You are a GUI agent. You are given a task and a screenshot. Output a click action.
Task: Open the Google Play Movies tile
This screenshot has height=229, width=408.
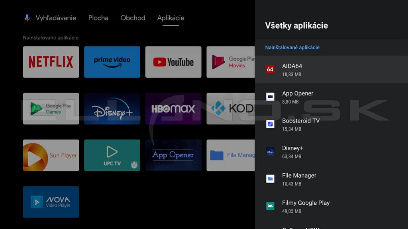231,62
